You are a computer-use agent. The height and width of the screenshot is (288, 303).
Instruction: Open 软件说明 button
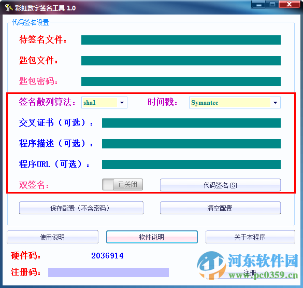[152, 237]
